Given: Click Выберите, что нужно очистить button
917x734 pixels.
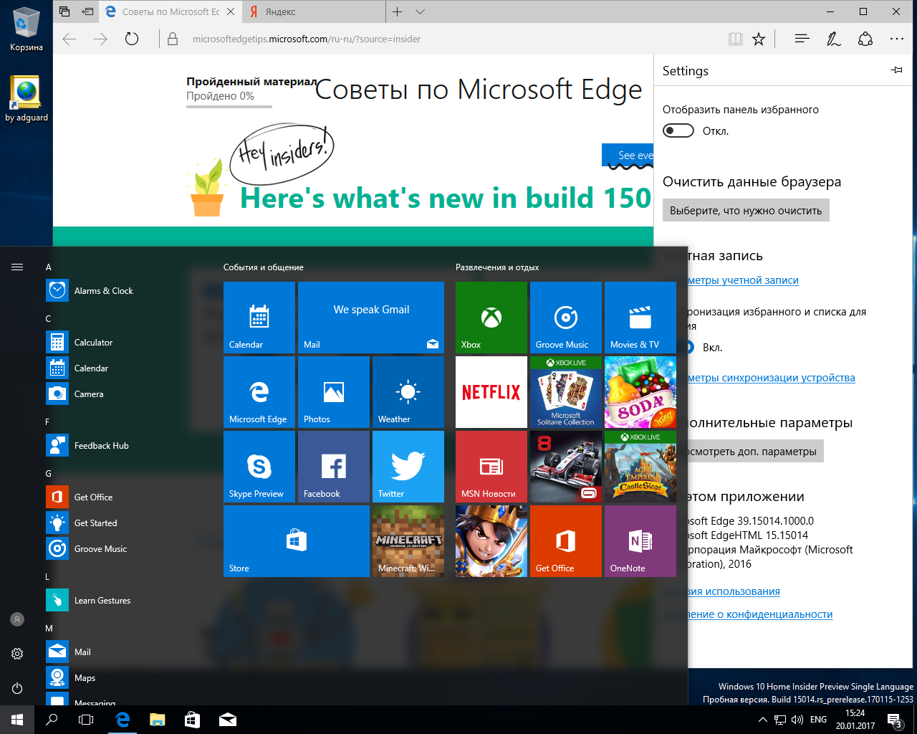Looking at the screenshot, I should 746,211.
